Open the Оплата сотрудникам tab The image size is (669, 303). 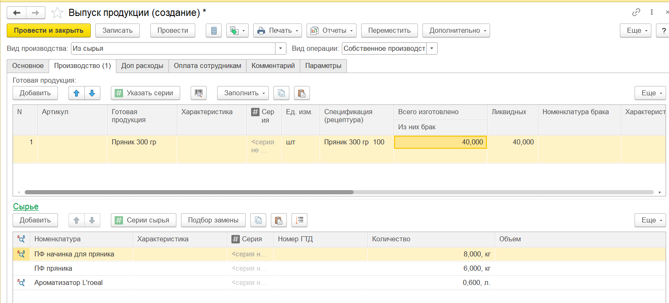click(207, 66)
